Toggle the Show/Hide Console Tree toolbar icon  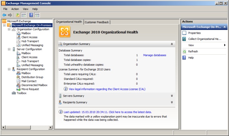pyautogui.click(x=24, y=15)
